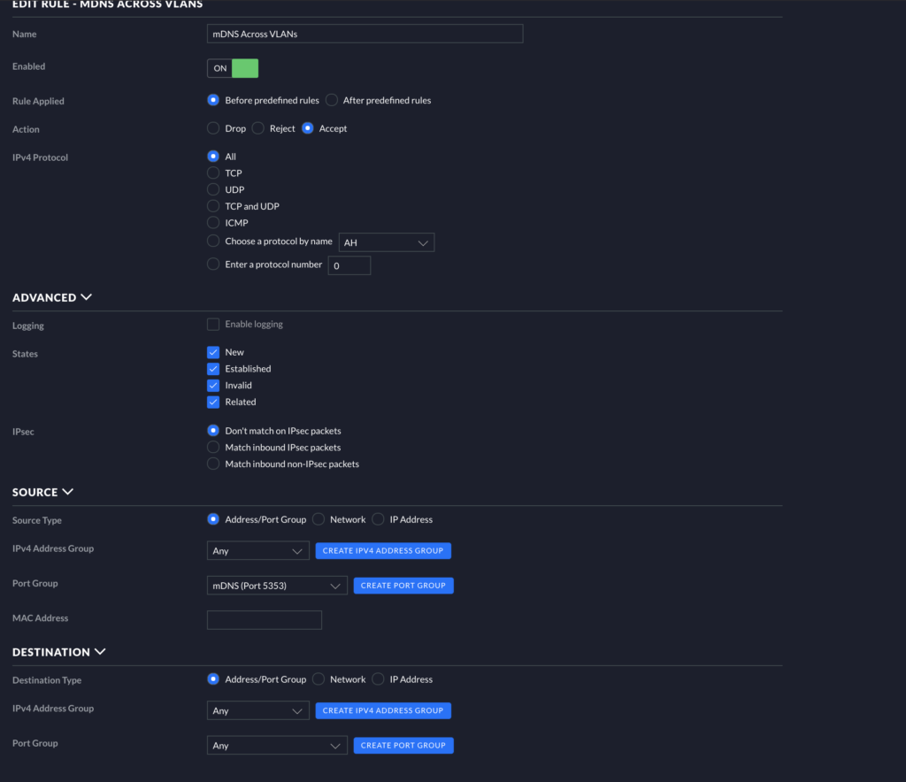Uncheck the Invalid state checkbox

[x=213, y=386]
